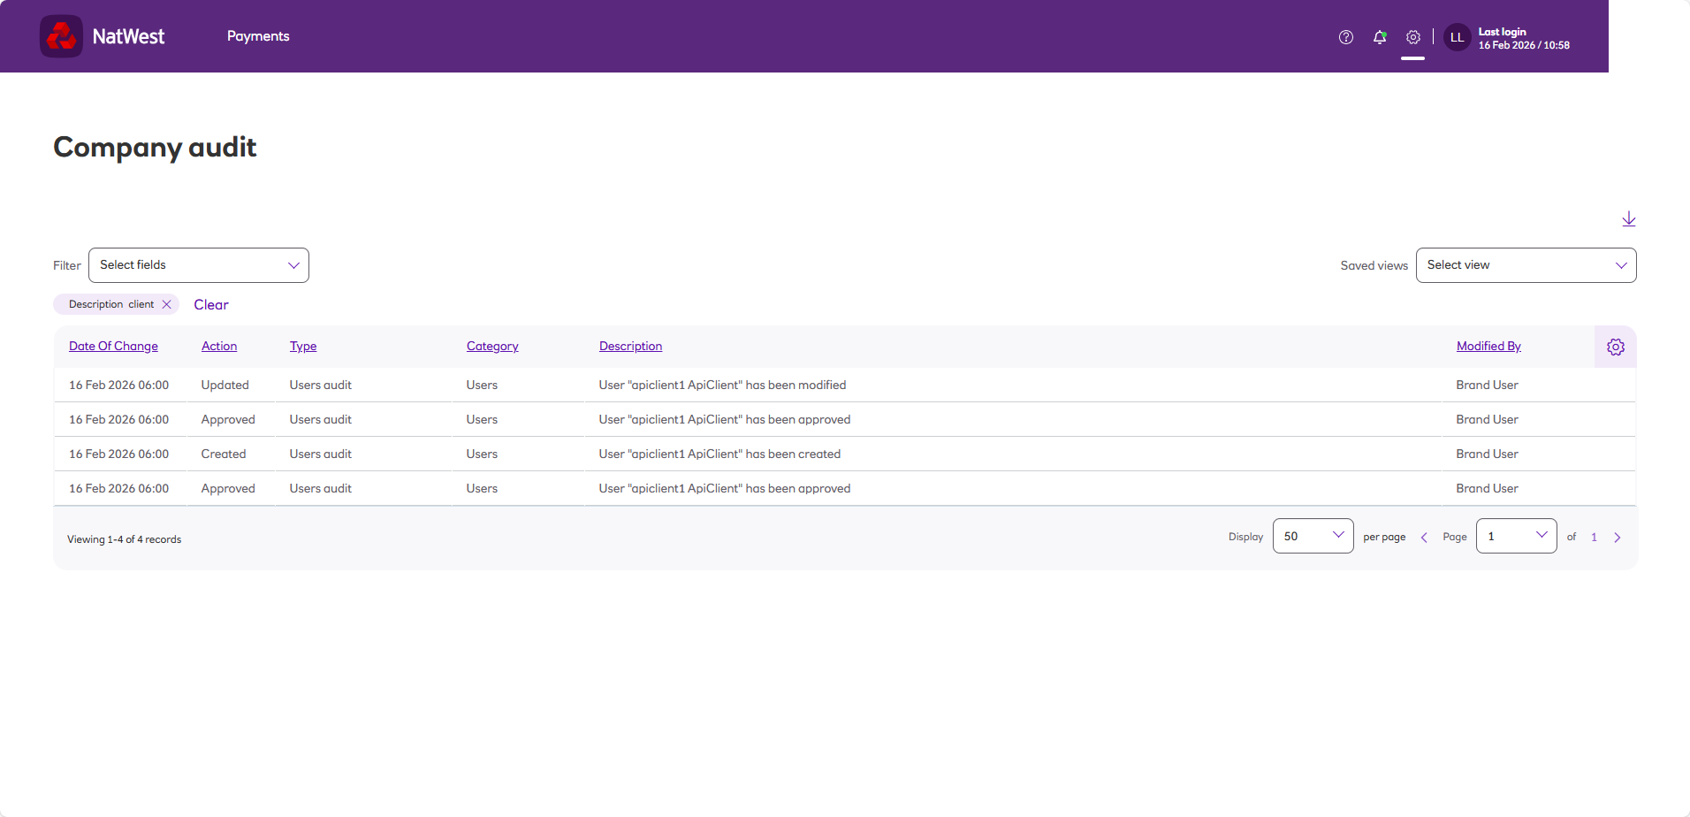This screenshot has height=817, width=1690.
Task: Clear all applied filters
Action: (211, 304)
